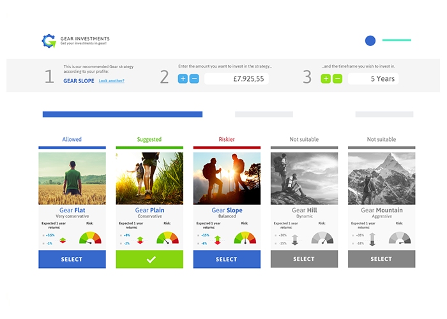Image resolution: width=447 pixels, height=319 pixels.
Task: Click the £7.925,55 amount input field
Action: (x=236, y=78)
